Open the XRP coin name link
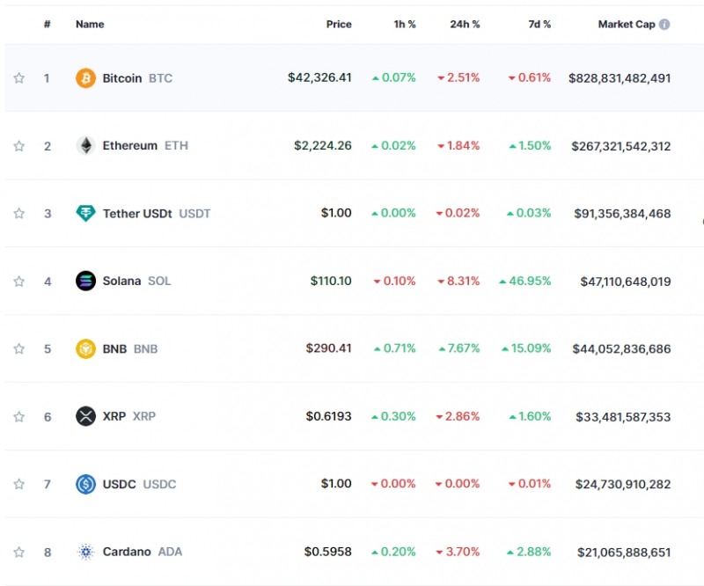The image size is (704, 586). click(114, 416)
